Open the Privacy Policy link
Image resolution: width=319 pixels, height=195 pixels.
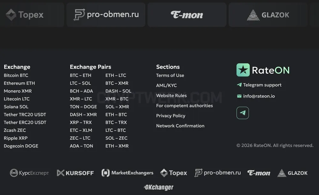[171, 116]
